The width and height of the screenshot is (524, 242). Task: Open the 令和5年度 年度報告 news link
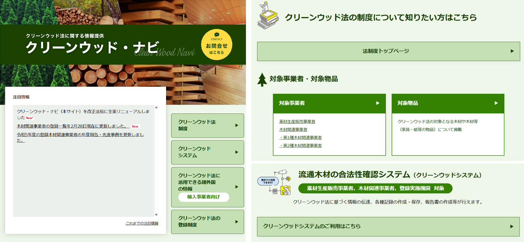(80, 135)
